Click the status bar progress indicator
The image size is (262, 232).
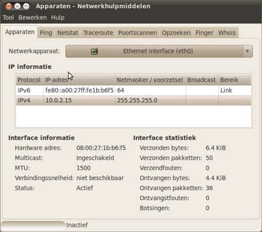point(33,225)
